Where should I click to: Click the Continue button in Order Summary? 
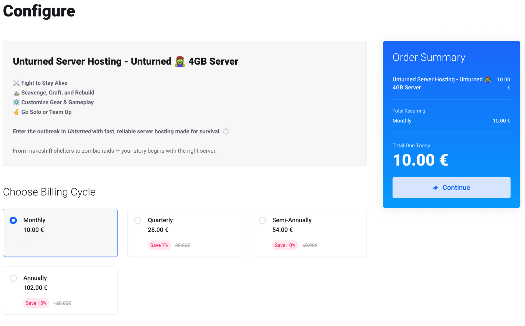[451, 188]
